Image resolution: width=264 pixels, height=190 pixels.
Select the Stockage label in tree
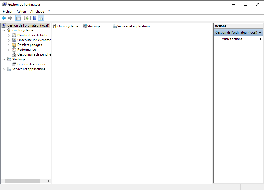(19, 59)
